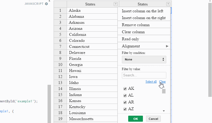Image resolution: width=212 pixels, height=123 pixels.
Task: Focus the filter value Search field
Action: (x=144, y=75)
